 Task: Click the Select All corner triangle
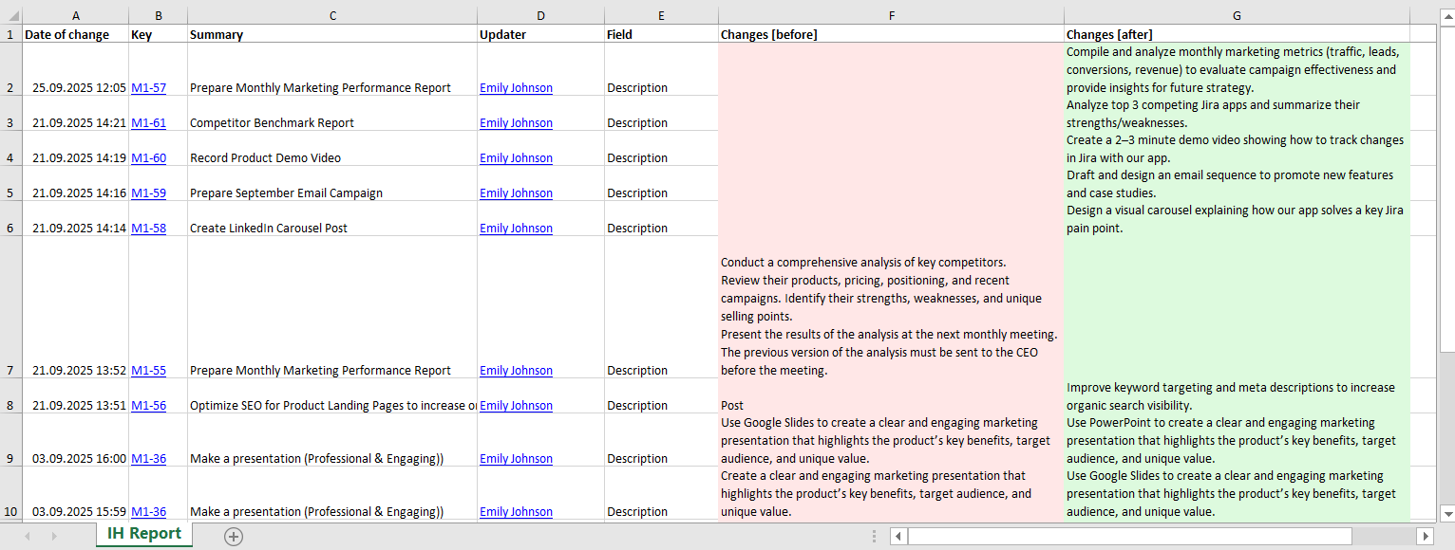(11, 16)
